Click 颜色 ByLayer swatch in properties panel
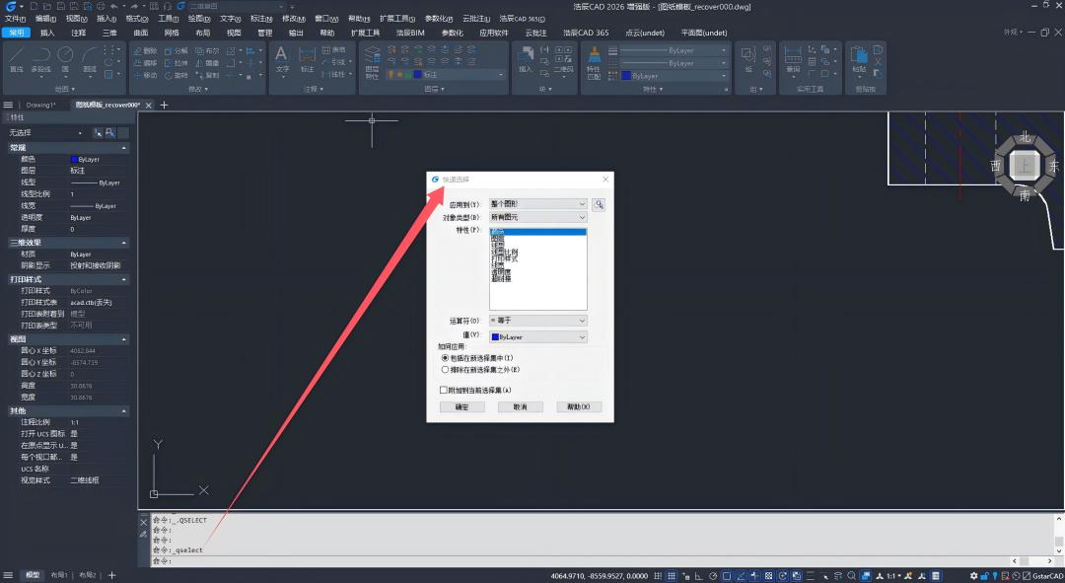Screen dimensions: 1065x583 click(74, 159)
